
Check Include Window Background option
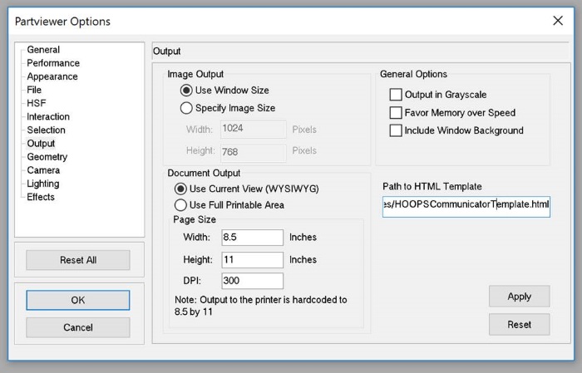pyautogui.click(x=396, y=130)
